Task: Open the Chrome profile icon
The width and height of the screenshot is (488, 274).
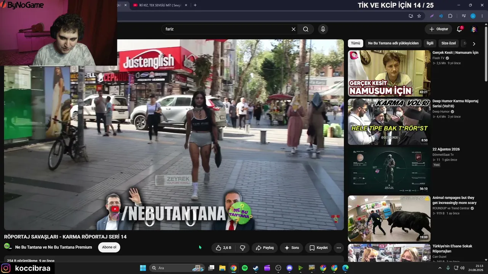Action: (473, 16)
